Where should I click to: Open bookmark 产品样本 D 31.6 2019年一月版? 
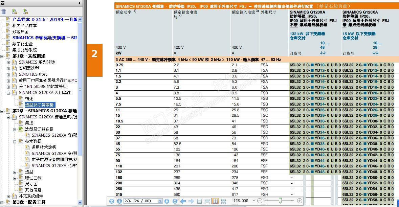pyautogui.click(x=45, y=19)
